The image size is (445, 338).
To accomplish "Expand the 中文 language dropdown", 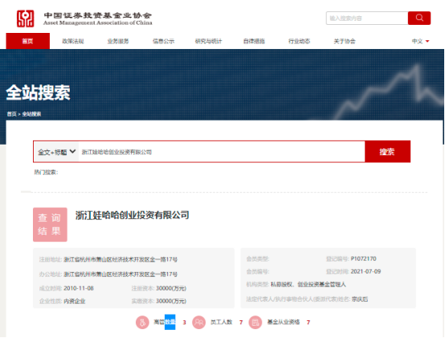I will [x=420, y=42].
